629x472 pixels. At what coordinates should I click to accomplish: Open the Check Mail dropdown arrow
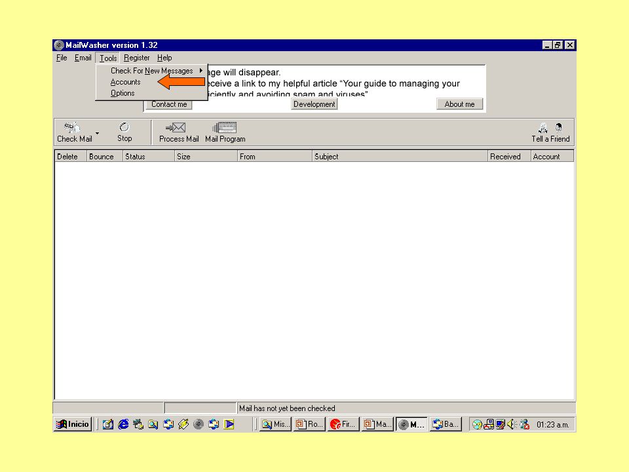pyautogui.click(x=98, y=133)
